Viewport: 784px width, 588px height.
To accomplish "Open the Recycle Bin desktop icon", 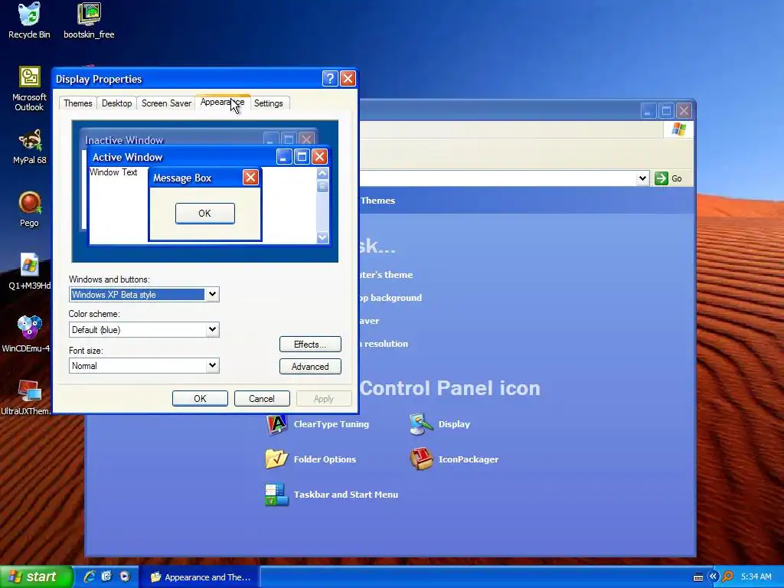I will pyautogui.click(x=29, y=21).
